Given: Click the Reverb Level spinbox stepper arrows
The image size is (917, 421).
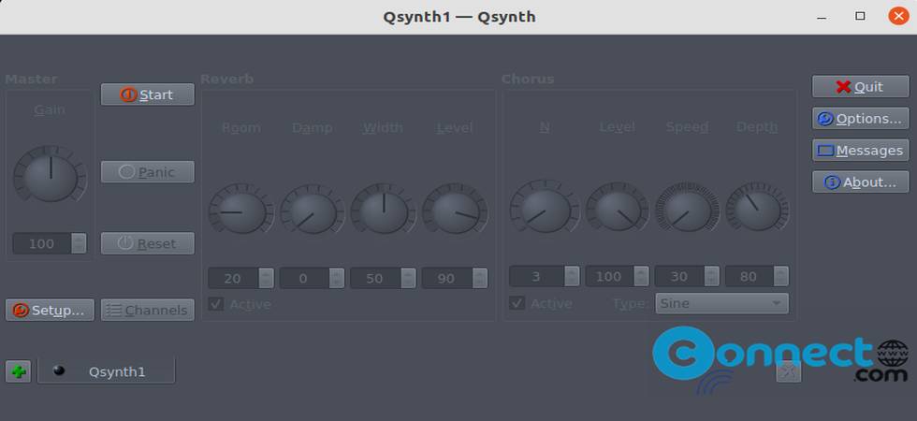Looking at the screenshot, I should [x=480, y=279].
